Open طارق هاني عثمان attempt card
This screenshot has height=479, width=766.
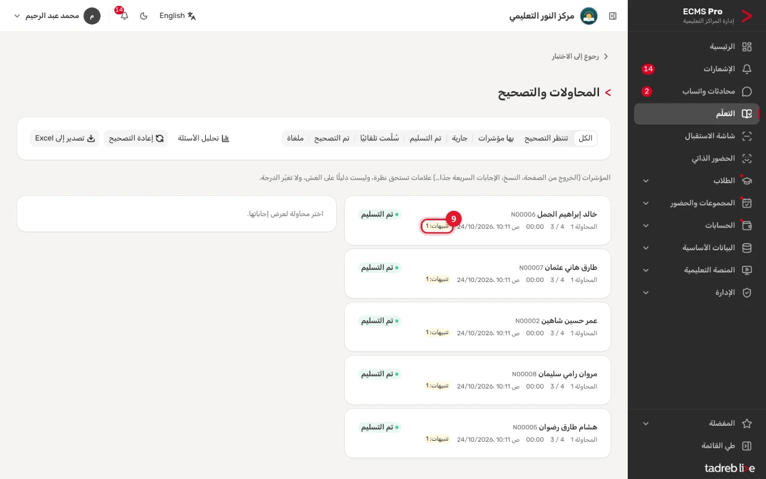click(478, 274)
